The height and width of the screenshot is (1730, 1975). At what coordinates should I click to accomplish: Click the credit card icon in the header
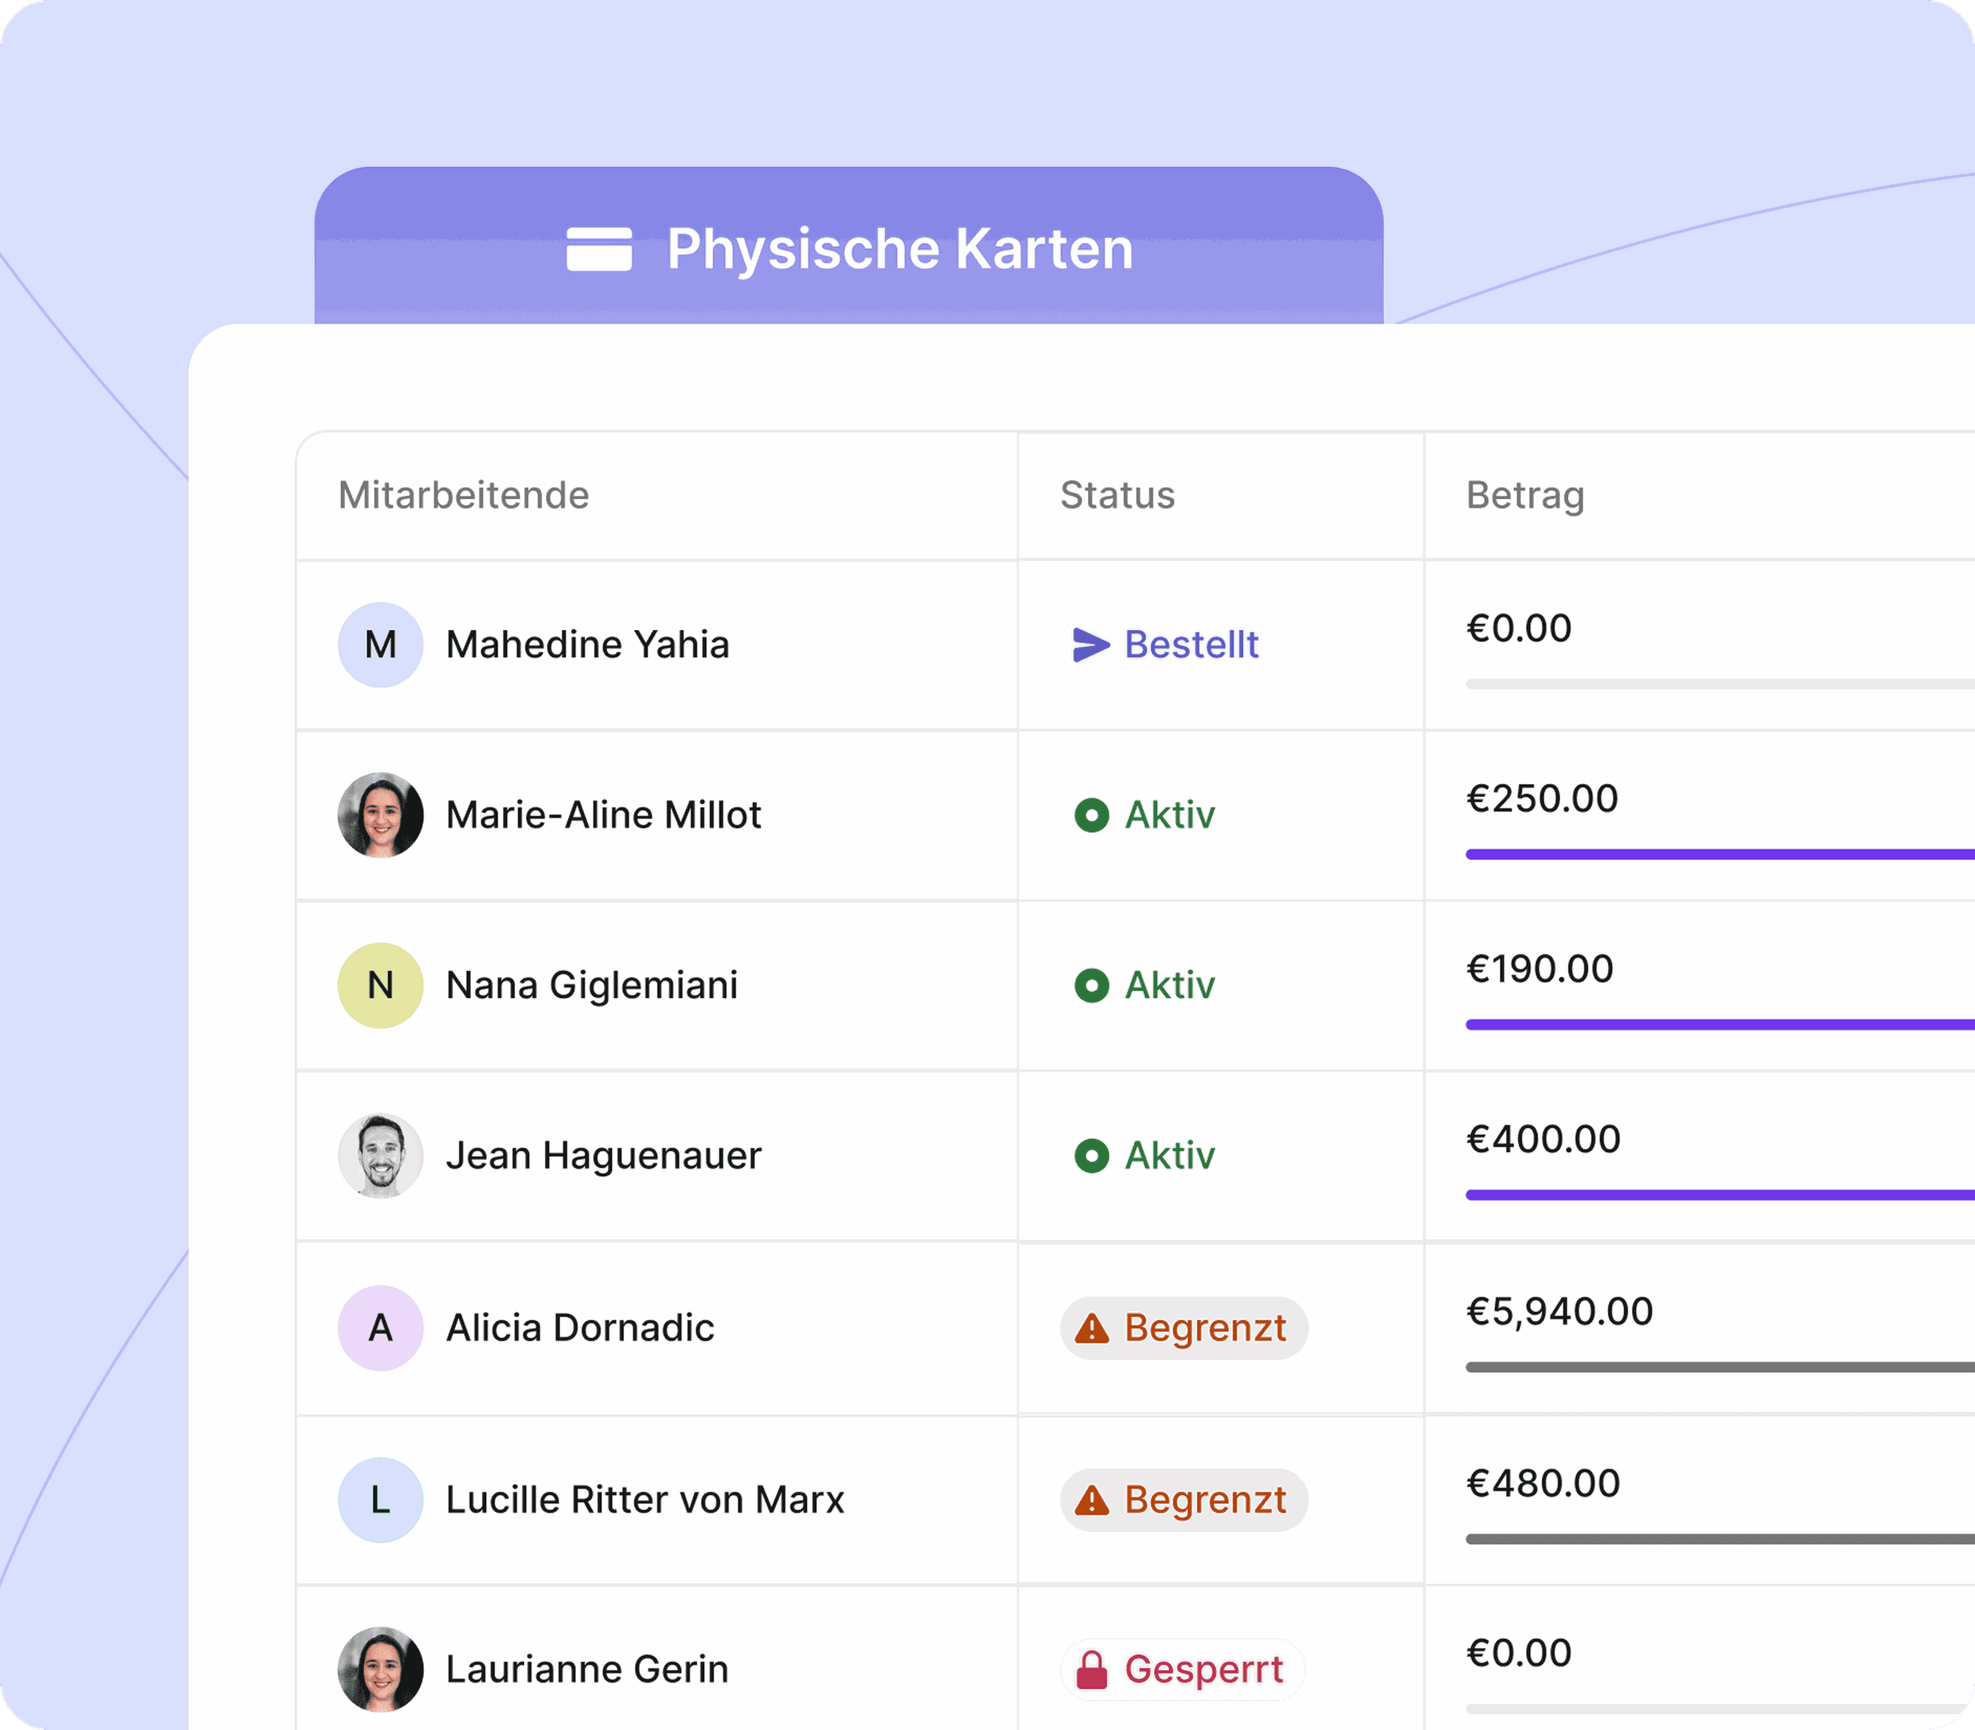tap(599, 249)
